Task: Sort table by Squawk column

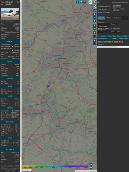Action: point(119,36)
